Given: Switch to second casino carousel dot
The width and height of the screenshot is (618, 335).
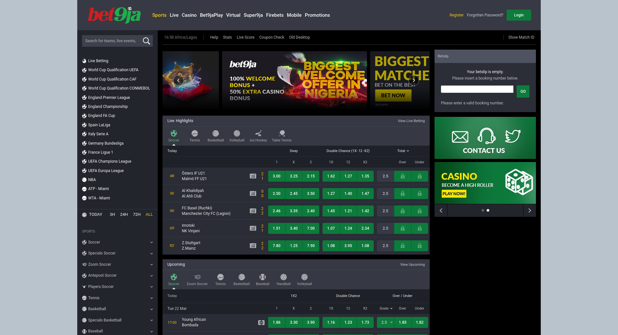Looking at the screenshot, I should click(x=488, y=210).
